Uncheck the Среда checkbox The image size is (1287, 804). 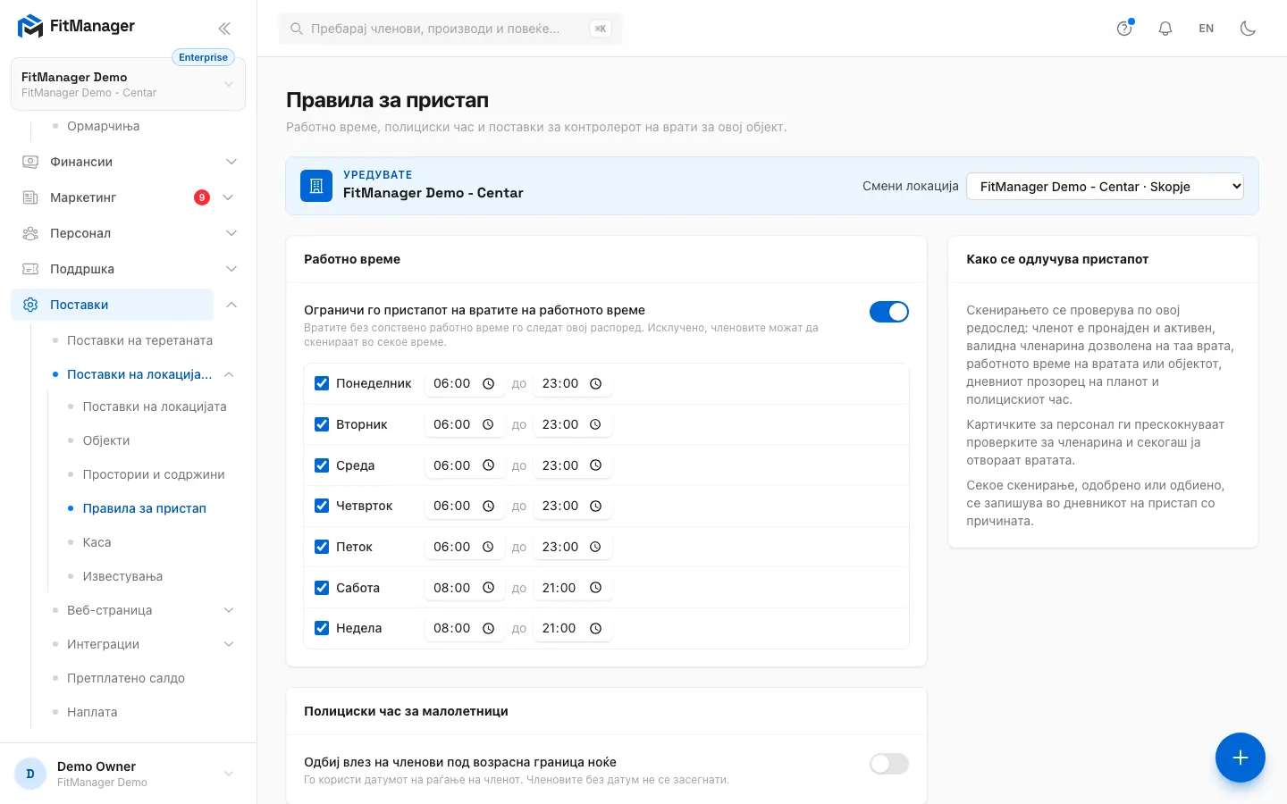coord(322,465)
